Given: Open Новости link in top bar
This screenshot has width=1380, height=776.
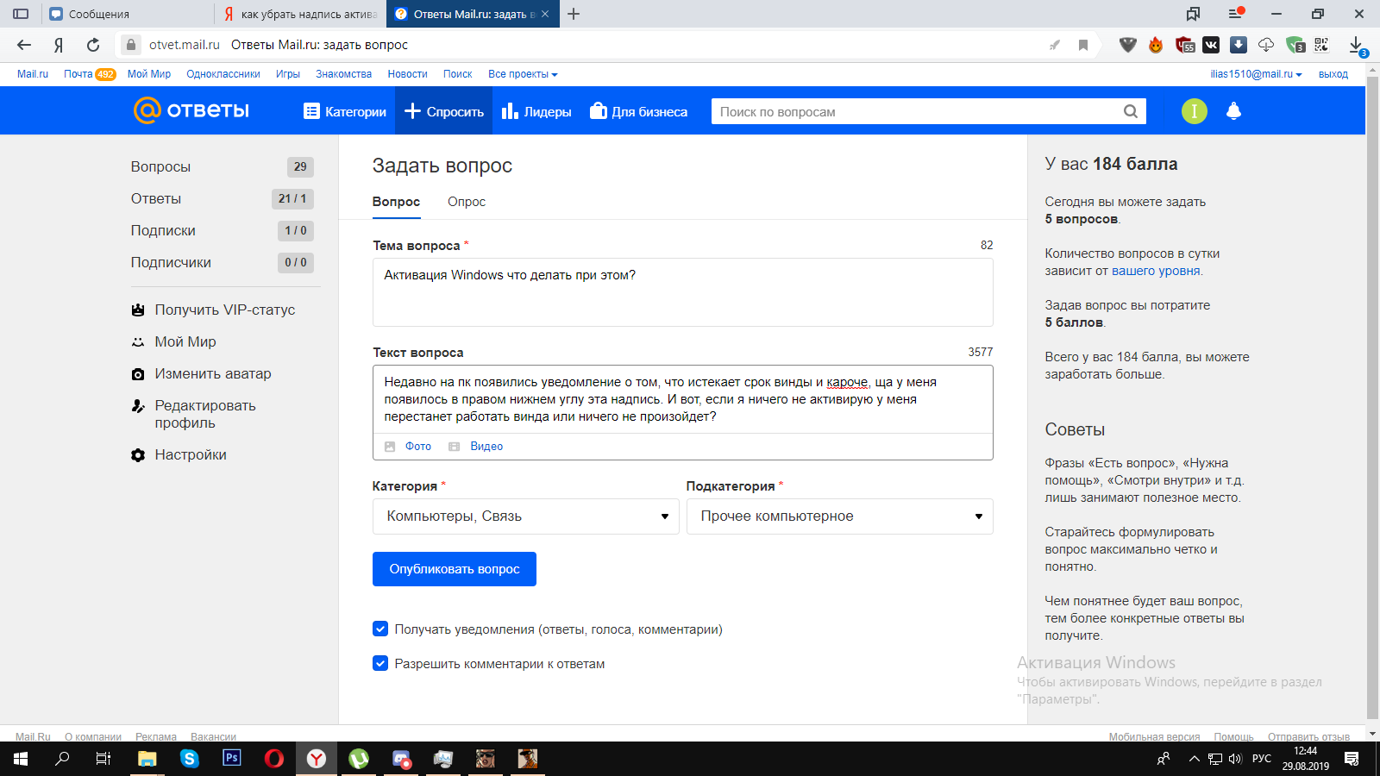Looking at the screenshot, I should (407, 74).
